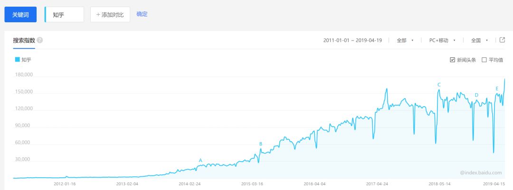Enable the 平均值 checkbox
Screen dimensions: 513x190
(484, 60)
